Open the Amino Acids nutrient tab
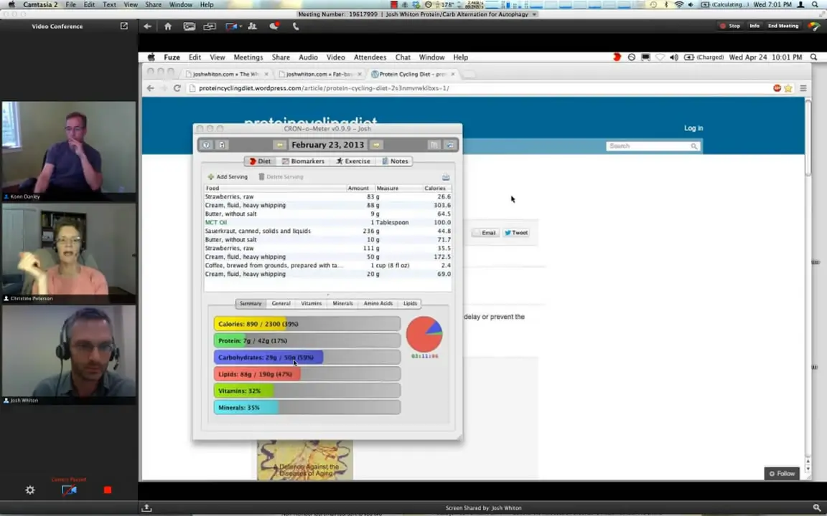Viewport: 827px width, 516px height. pyautogui.click(x=378, y=304)
